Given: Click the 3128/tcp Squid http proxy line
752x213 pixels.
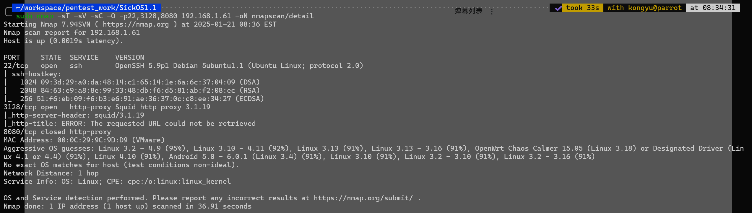Looking at the screenshot, I should 107,107.
